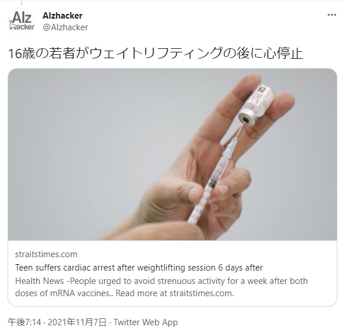
Task: Open the Alzhacker profile avatar
Action: pyautogui.click(x=22, y=22)
